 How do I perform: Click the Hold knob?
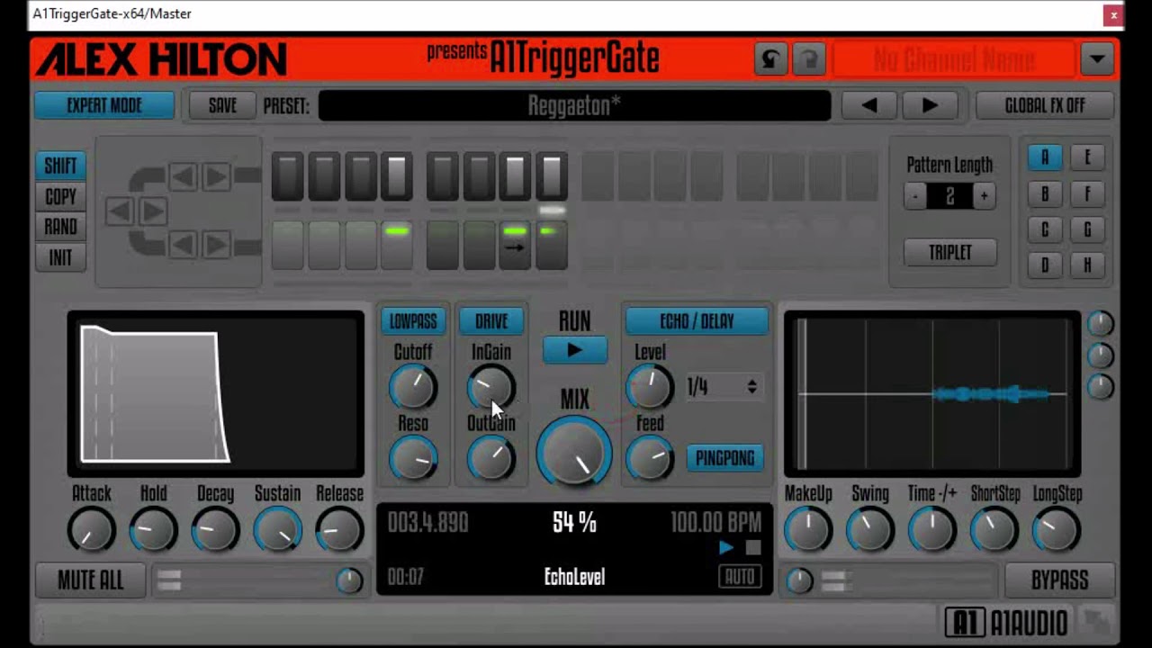pos(153,531)
